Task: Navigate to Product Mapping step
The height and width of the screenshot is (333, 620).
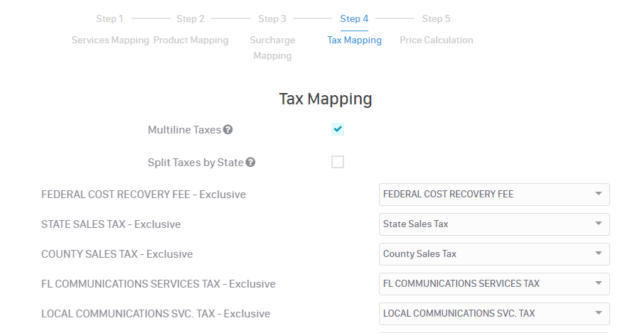Action: (x=191, y=40)
